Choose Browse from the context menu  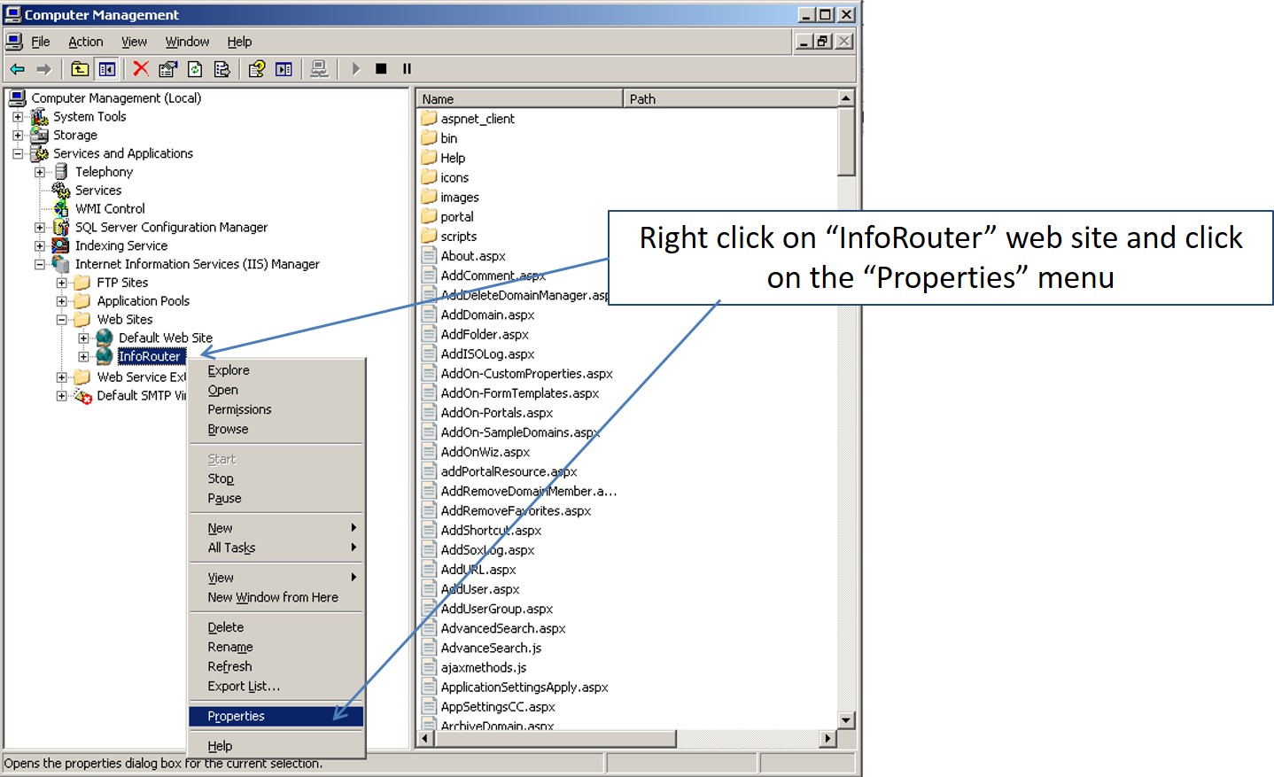click(x=276, y=429)
